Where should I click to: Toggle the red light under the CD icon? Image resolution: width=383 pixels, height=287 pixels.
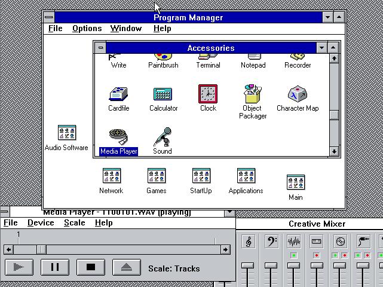pos(345,255)
